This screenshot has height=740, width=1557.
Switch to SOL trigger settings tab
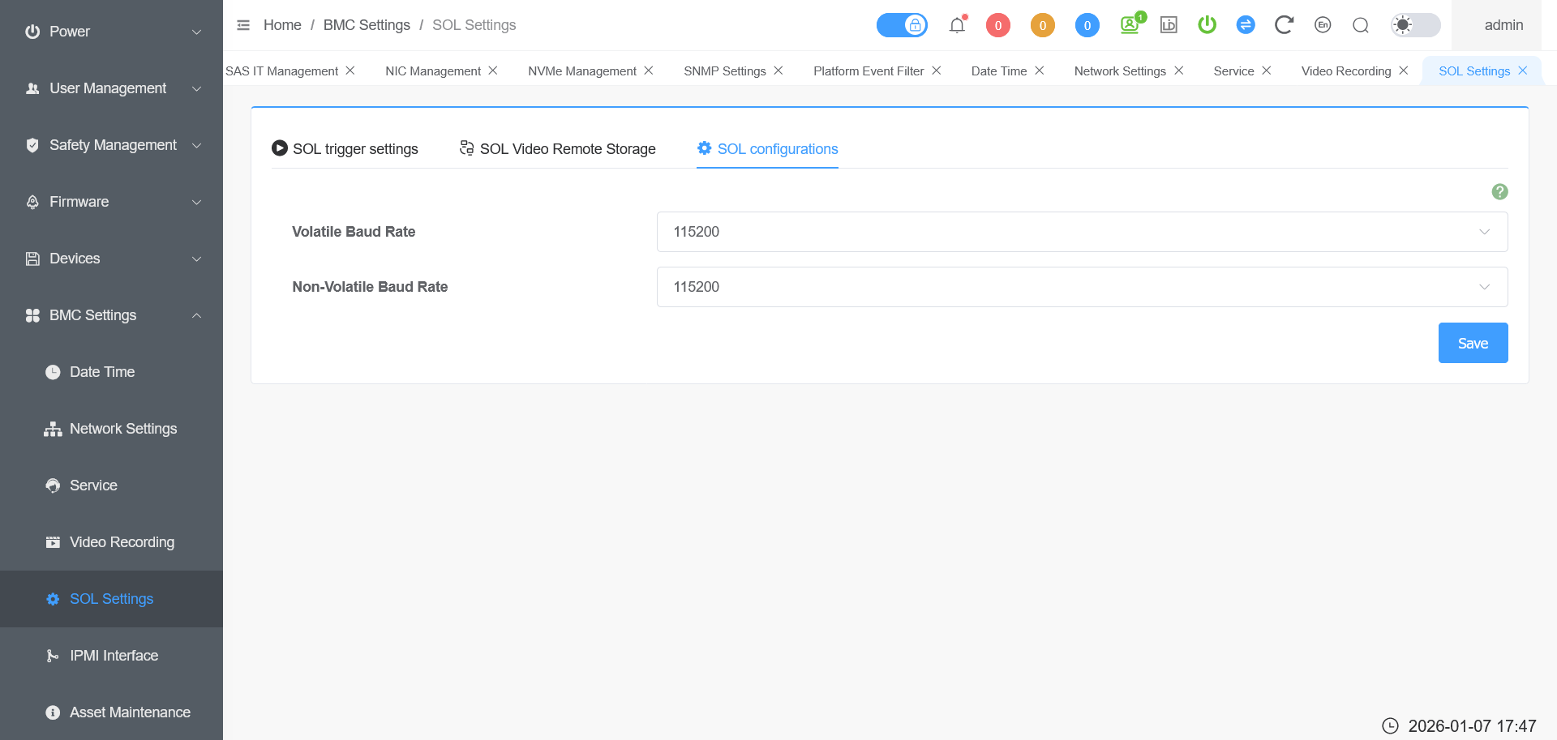point(345,149)
